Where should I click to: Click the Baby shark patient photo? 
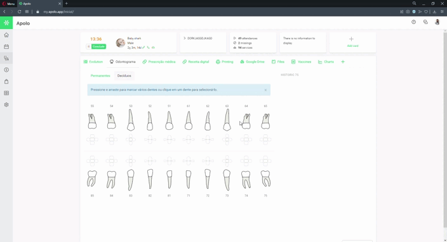pos(120,42)
